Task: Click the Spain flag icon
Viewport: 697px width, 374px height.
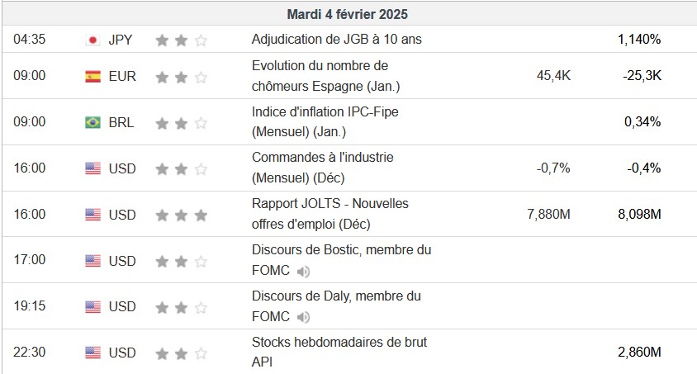Action: pos(92,76)
